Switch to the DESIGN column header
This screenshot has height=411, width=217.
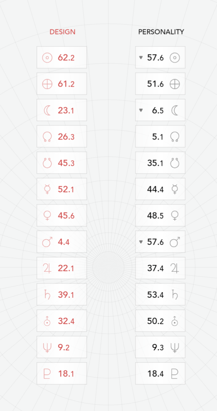[x=62, y=32]
